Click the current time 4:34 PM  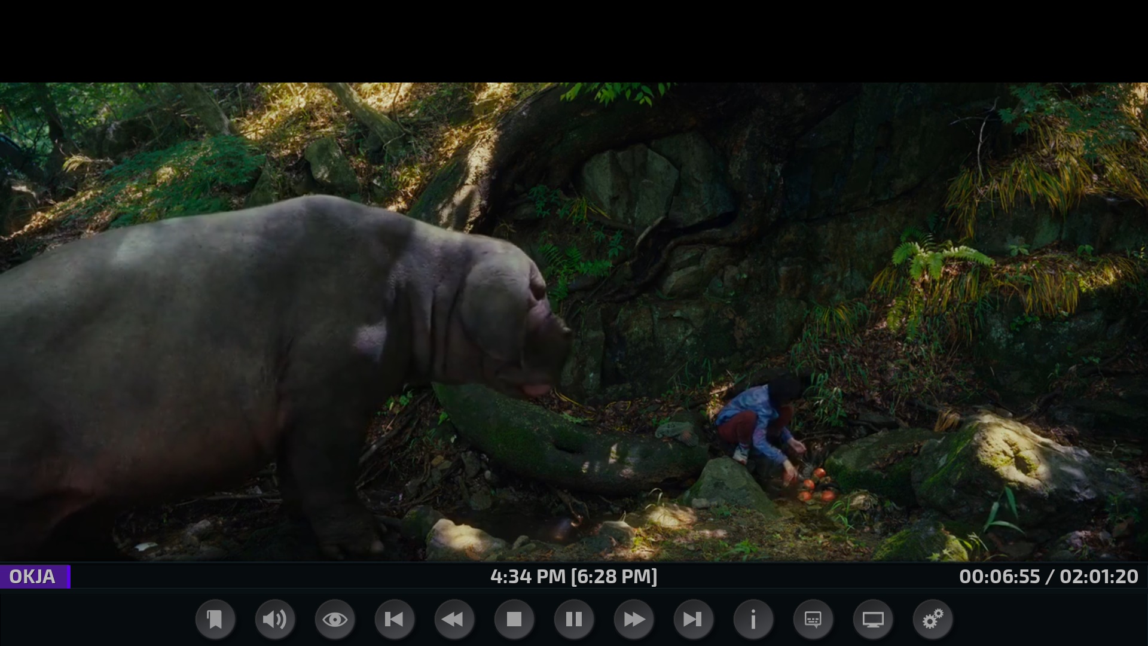[527, 577]
